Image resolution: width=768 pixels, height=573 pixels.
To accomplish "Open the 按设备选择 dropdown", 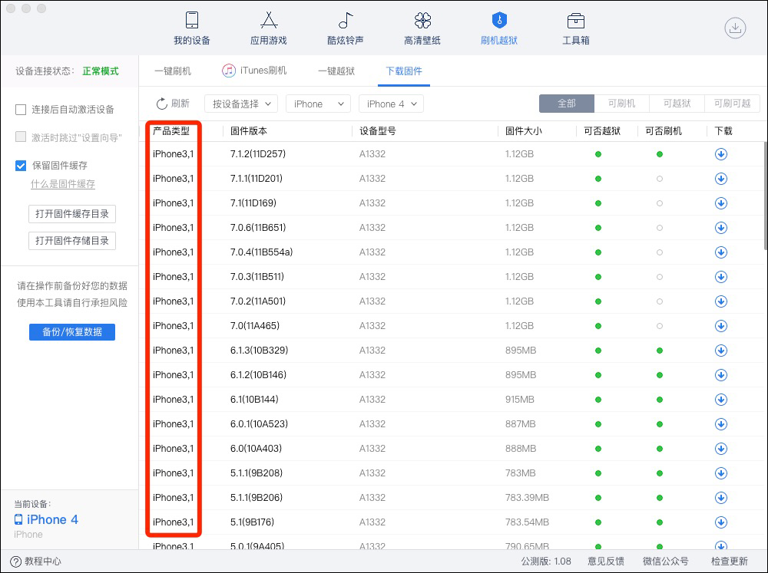I will tap(241, 104).
